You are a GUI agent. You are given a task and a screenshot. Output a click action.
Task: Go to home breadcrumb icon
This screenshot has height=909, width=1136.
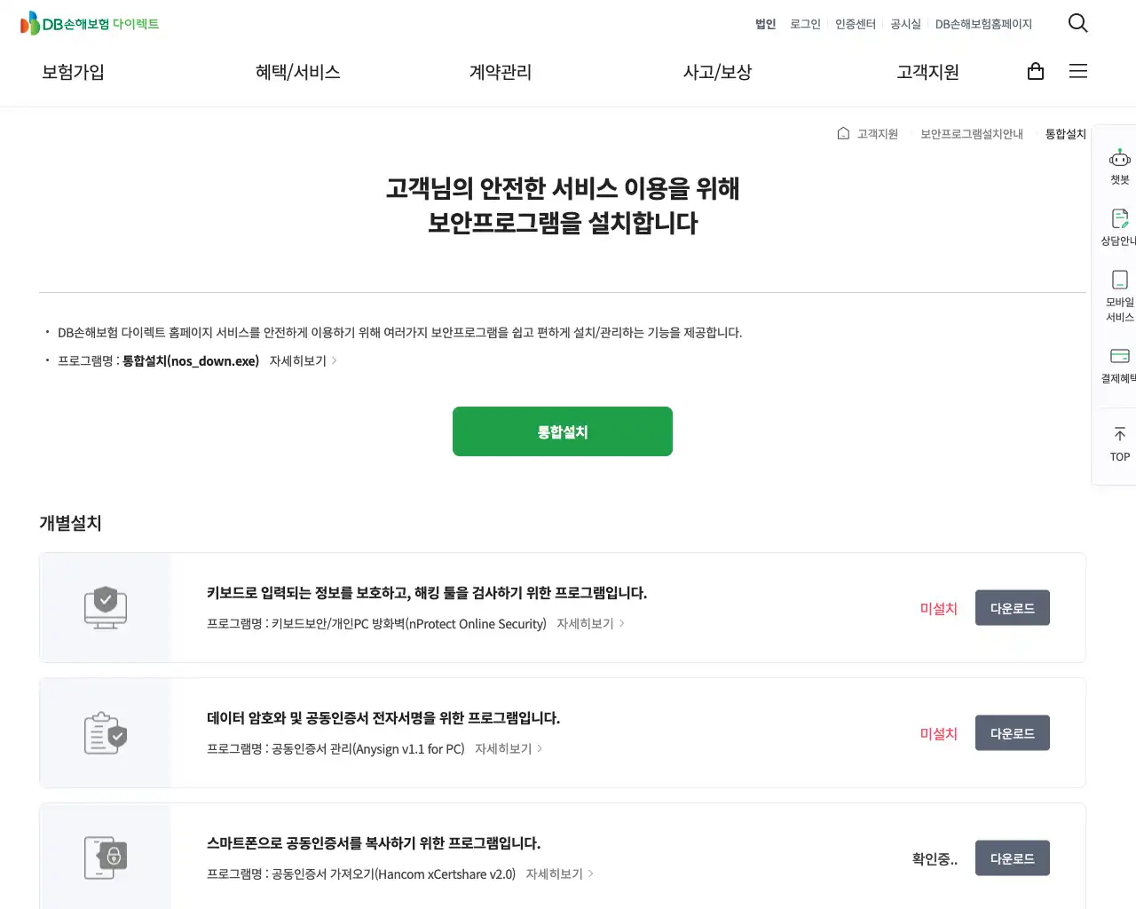[843, 134]
